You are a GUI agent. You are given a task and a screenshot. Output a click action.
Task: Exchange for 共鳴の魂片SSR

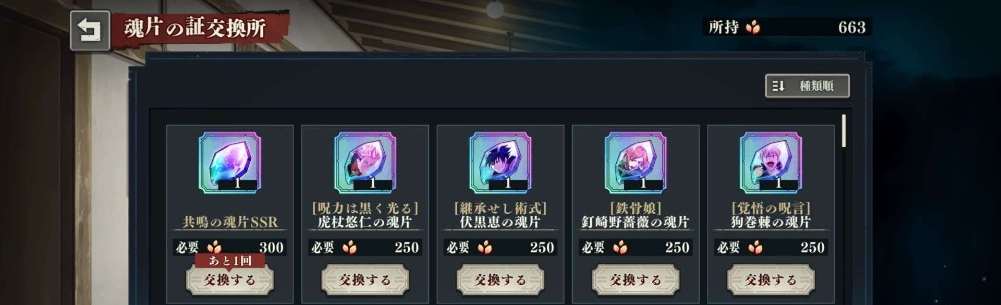pos(229,280)
